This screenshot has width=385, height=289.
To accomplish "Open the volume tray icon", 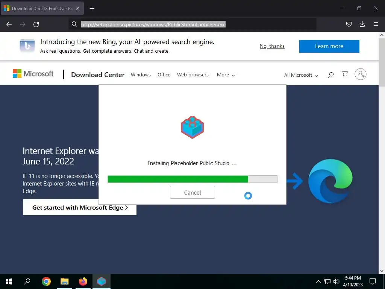I will (336, 281).
